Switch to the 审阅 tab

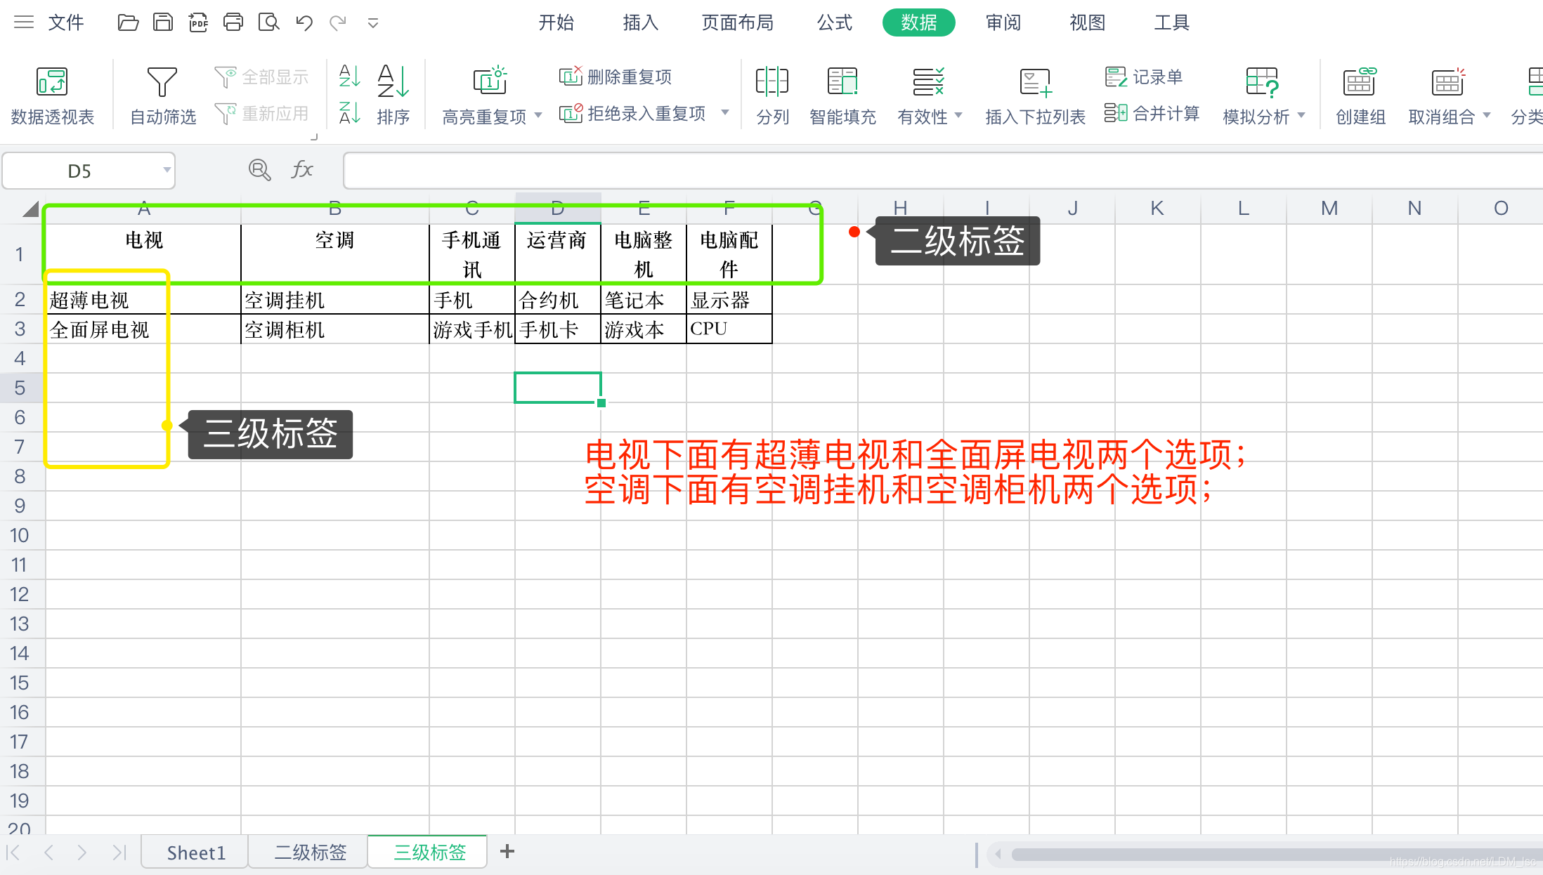[x=1003, y=22]
